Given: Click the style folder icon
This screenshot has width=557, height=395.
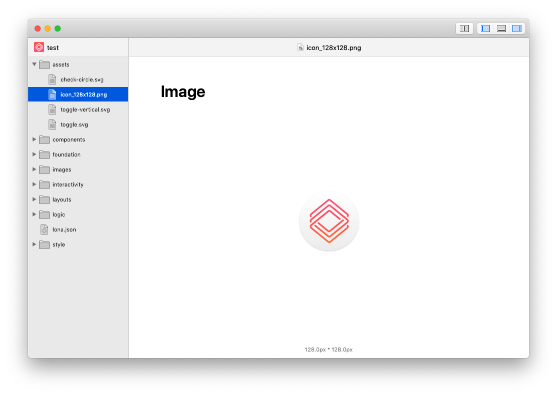Looking at the screenshot, I should (45, 244).
